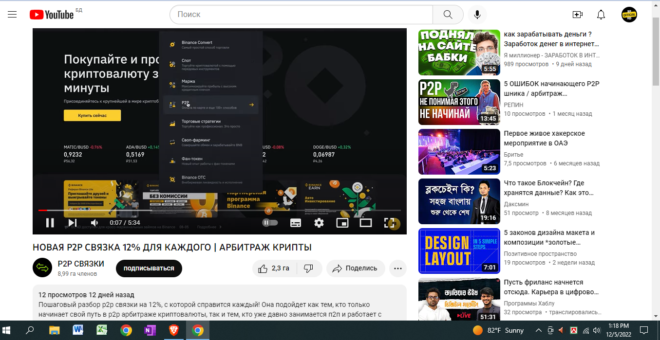Open Word from taskbar
Viewport: 660px width, 340px height.
pos(78,330)
